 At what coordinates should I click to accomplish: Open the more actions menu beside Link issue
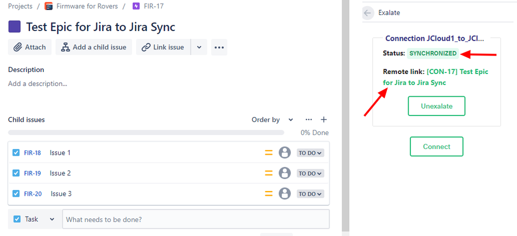(x=219, y=47)
